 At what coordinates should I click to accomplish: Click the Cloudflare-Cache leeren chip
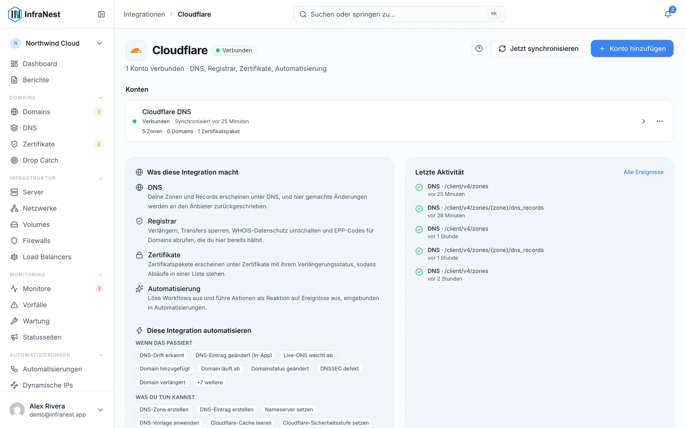[x=241, y=423]
